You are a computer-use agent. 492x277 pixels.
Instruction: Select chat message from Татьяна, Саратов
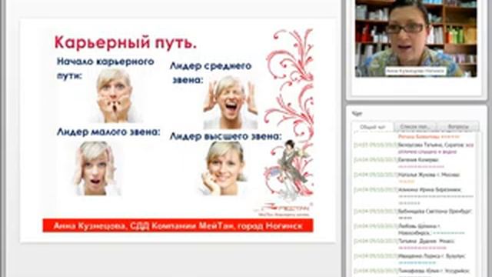(x=414, y=149)
